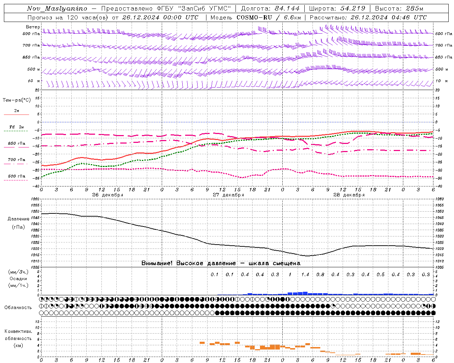The height and width of the screenshot is (363, 454).
Task: Click the station name Nov_Maslyanino
Action: 57,9
